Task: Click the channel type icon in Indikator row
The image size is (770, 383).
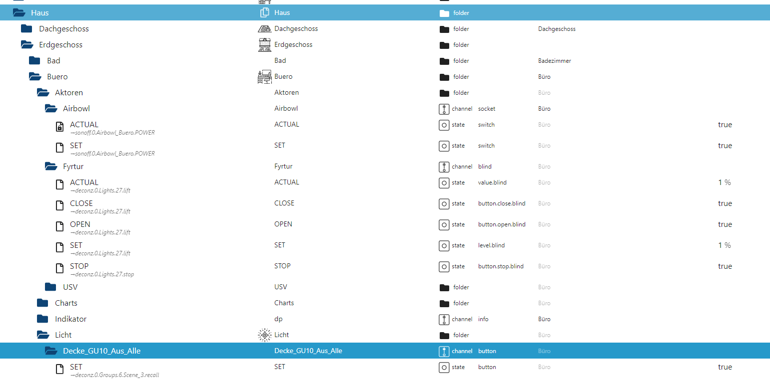Action: [444, 319]
